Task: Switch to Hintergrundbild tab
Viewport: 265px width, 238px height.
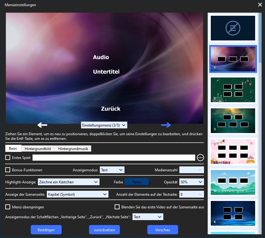Action: (x=38, y=148)
